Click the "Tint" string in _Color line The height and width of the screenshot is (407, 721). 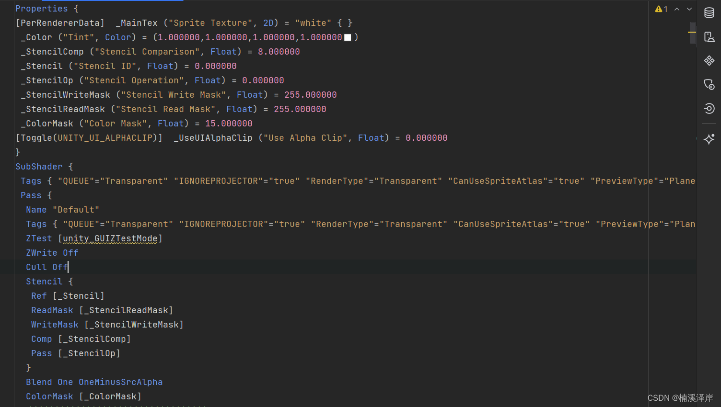click(x=79, y=37)
